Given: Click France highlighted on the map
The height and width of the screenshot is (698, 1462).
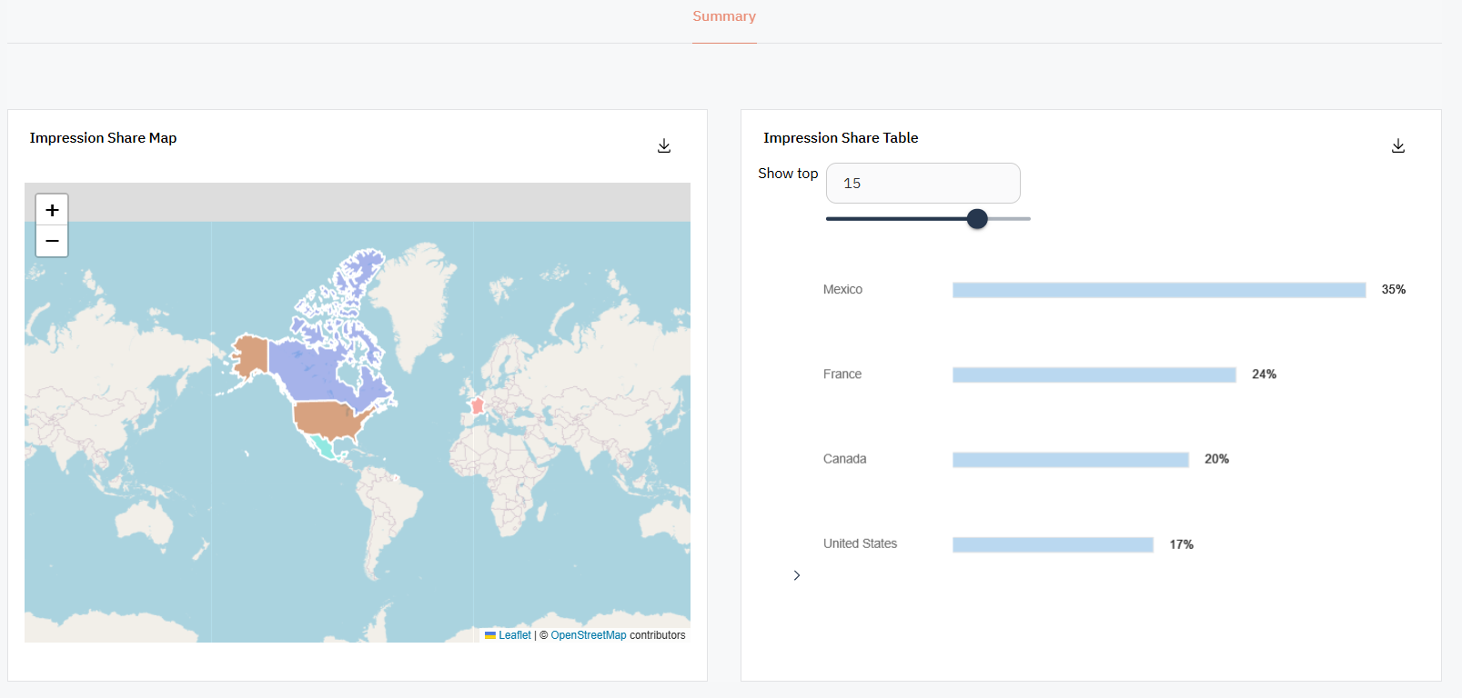Looking at the screenshot, I should click(x=477, y=405).
